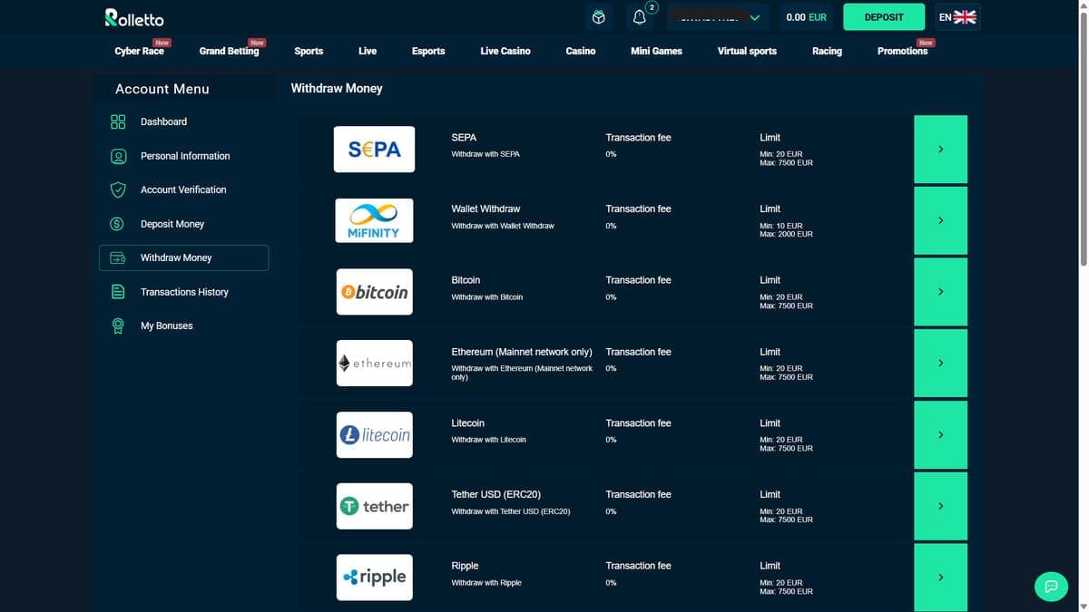The width and height of the screenshot is (1089, 612).
Task: Click the green DEPOSIT button
Action: click(x=884, y=17)
